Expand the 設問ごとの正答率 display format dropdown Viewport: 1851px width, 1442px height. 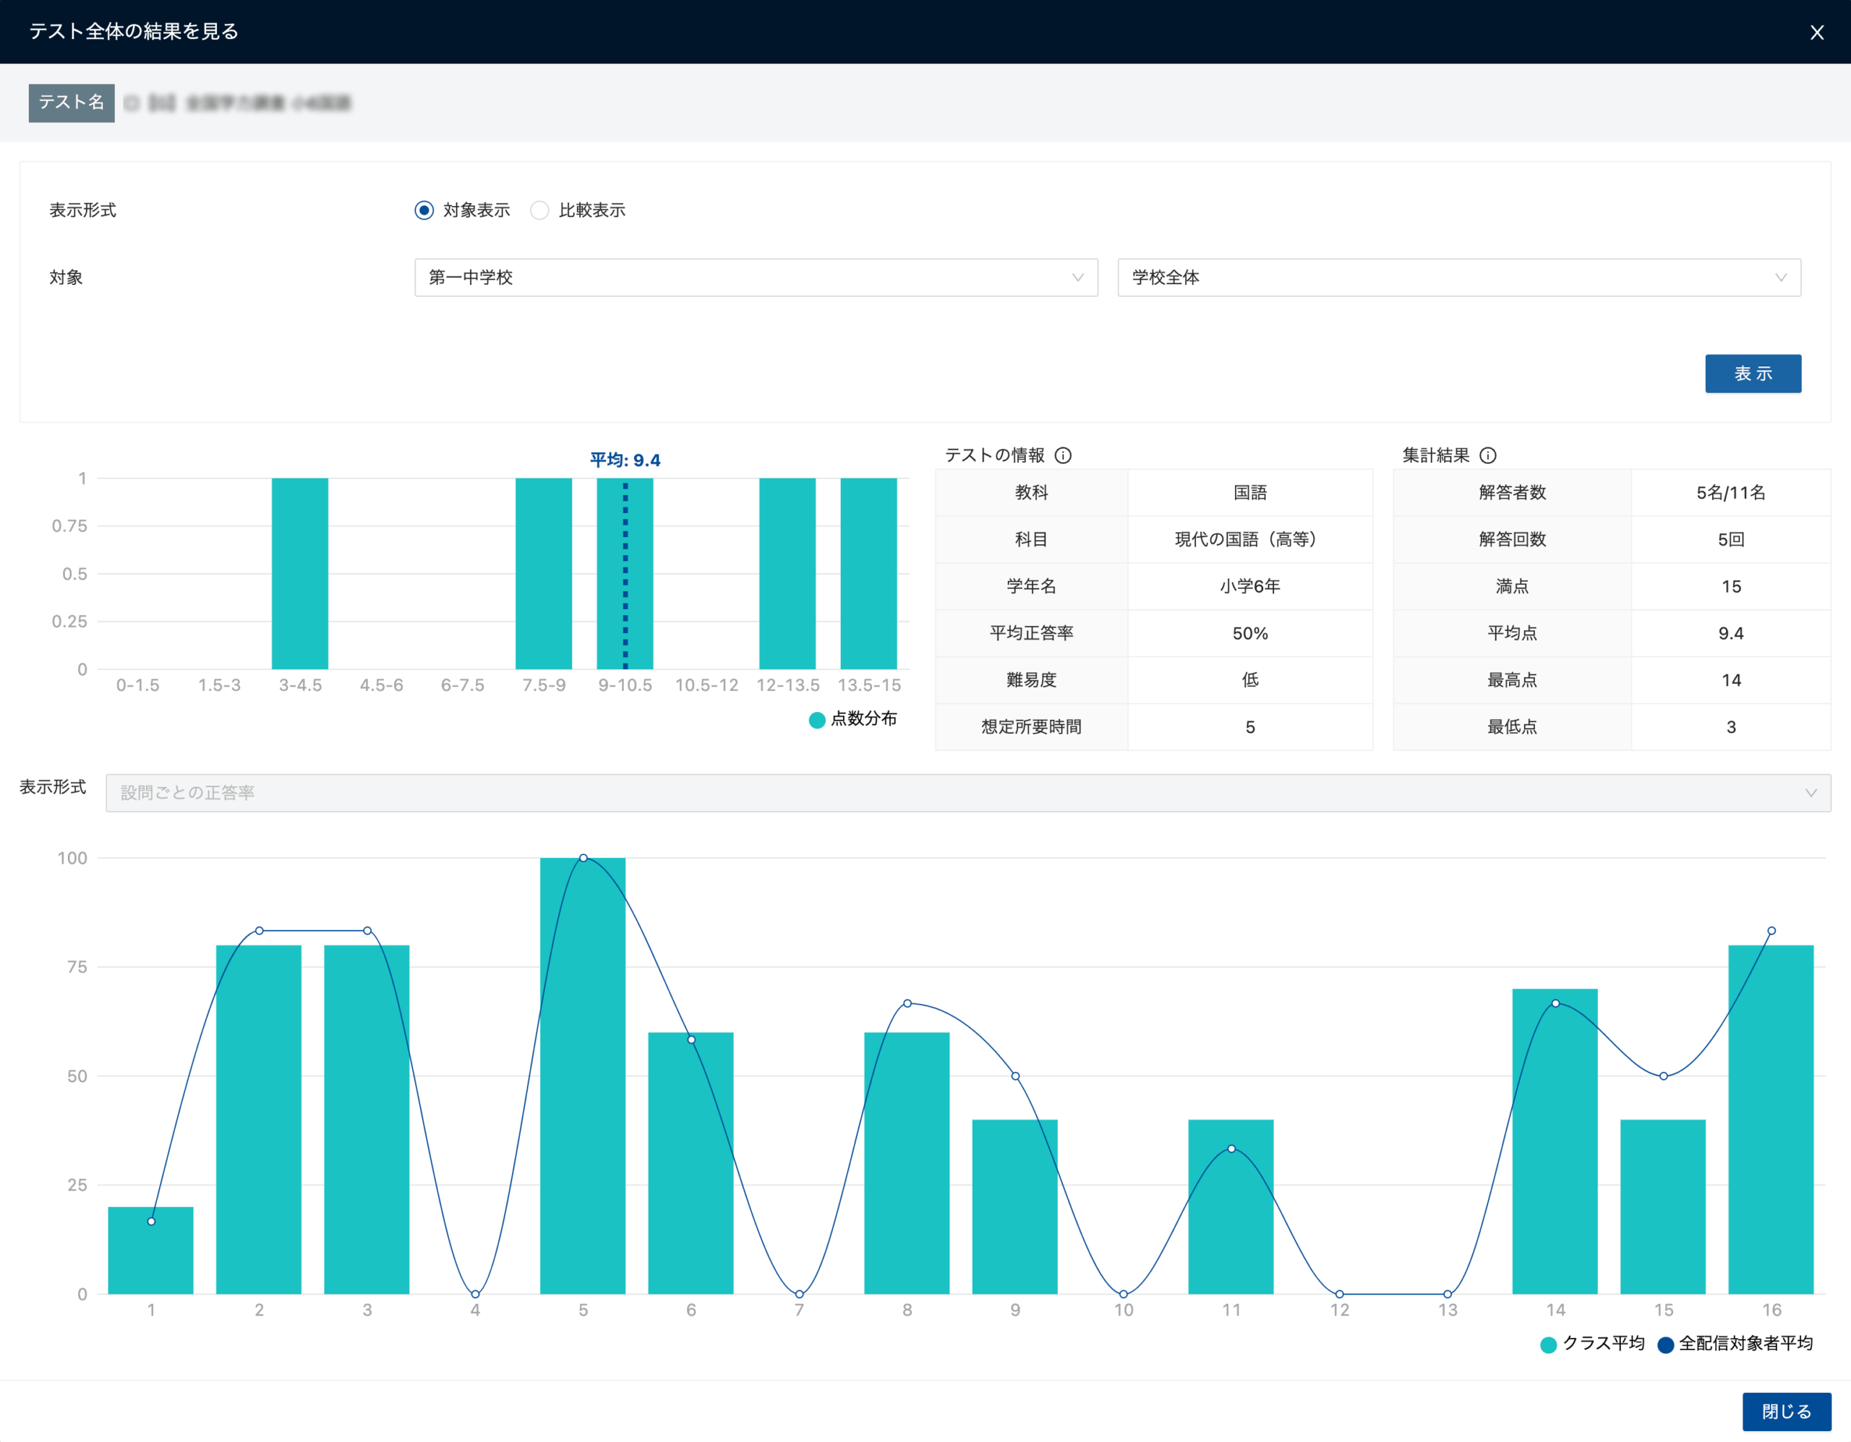click(x=966, y=793)
